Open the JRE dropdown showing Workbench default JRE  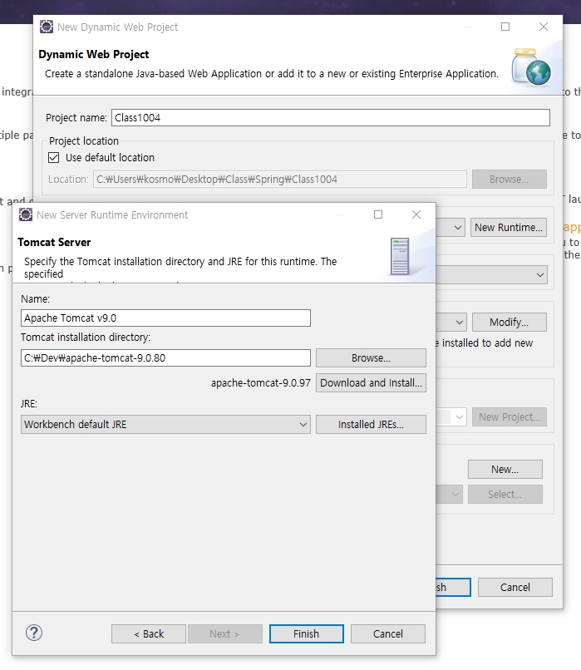point(165,424)
